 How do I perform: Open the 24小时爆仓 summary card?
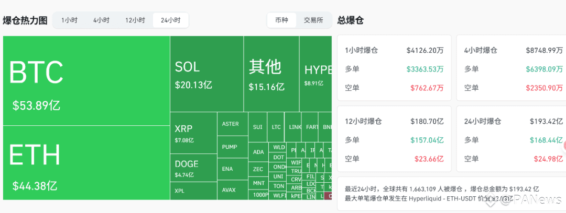click(x=511, y=139)
